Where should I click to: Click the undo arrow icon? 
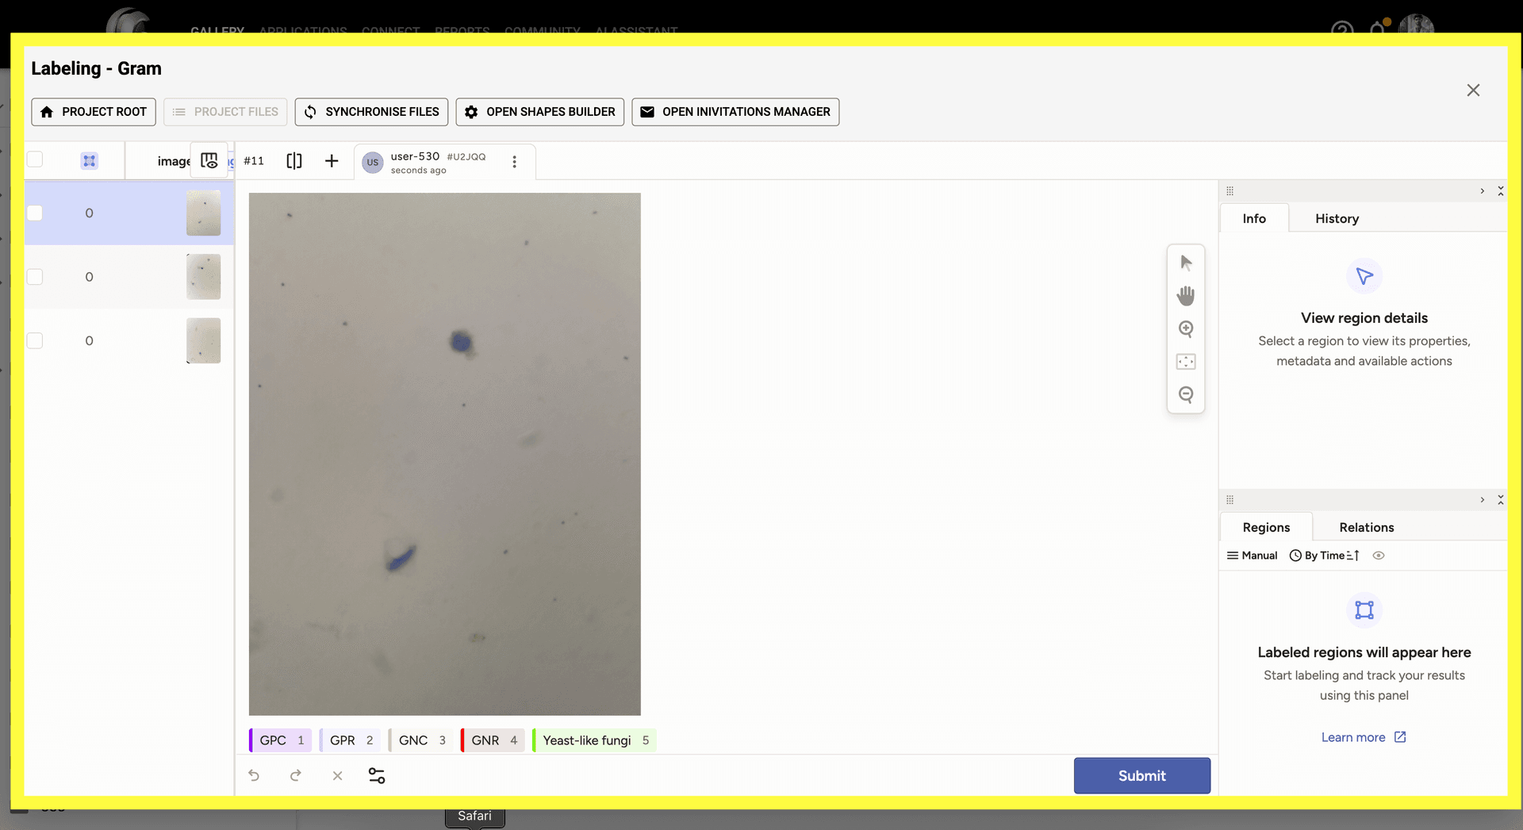pos(254,775)
